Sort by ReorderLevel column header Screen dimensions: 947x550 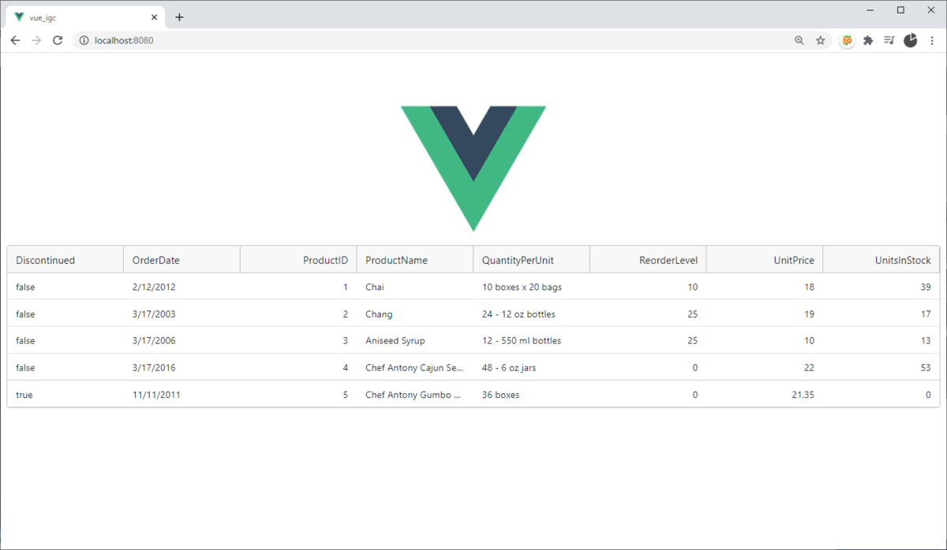coord(648,260)
